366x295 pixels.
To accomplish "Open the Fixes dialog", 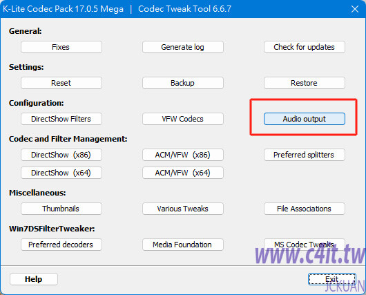I will click(61, 47).
